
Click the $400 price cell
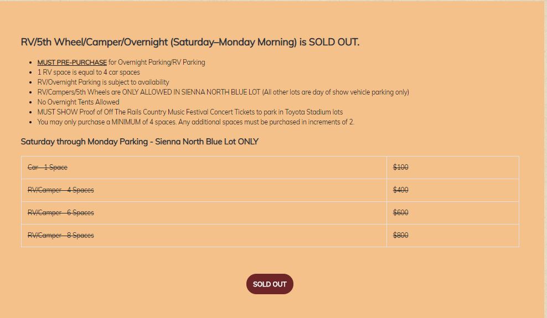tap(400, 190)
